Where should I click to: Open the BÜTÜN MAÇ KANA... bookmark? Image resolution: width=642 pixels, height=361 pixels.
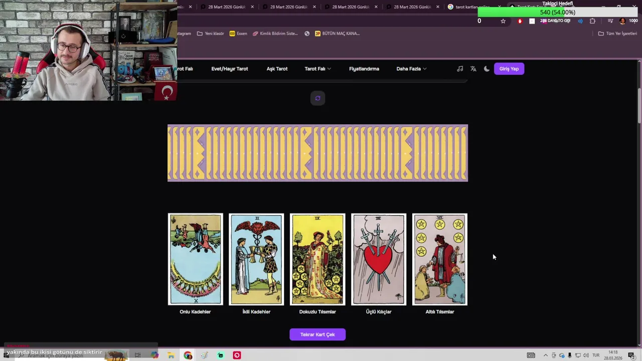pos(337,34)
